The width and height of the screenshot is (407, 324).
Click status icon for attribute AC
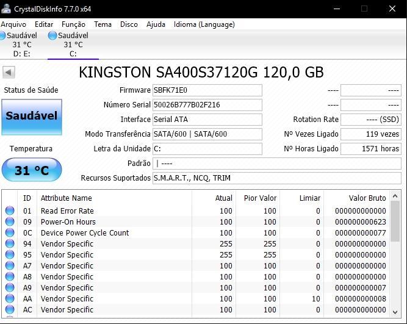(x=10, y=309)
